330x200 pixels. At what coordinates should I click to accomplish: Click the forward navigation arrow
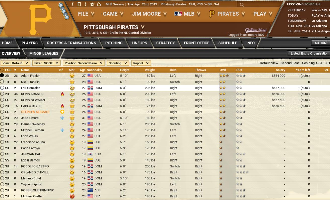click(85, 4)
